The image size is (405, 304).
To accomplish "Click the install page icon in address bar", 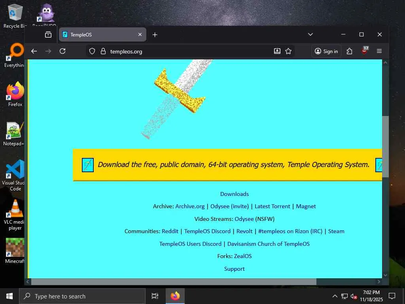I will tap(277, 51).
